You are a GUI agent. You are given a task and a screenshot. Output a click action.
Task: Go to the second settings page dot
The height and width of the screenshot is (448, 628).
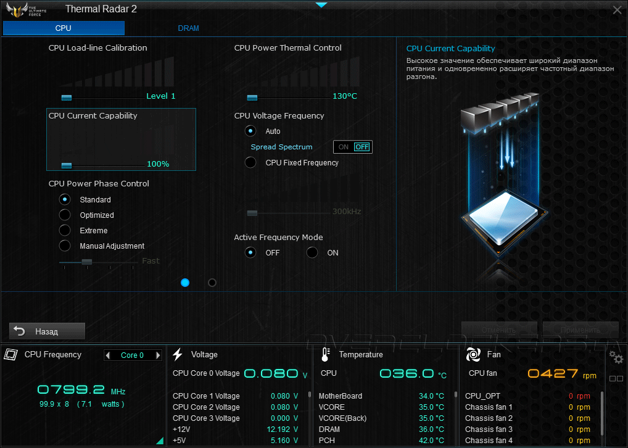(x=212, y=283)
